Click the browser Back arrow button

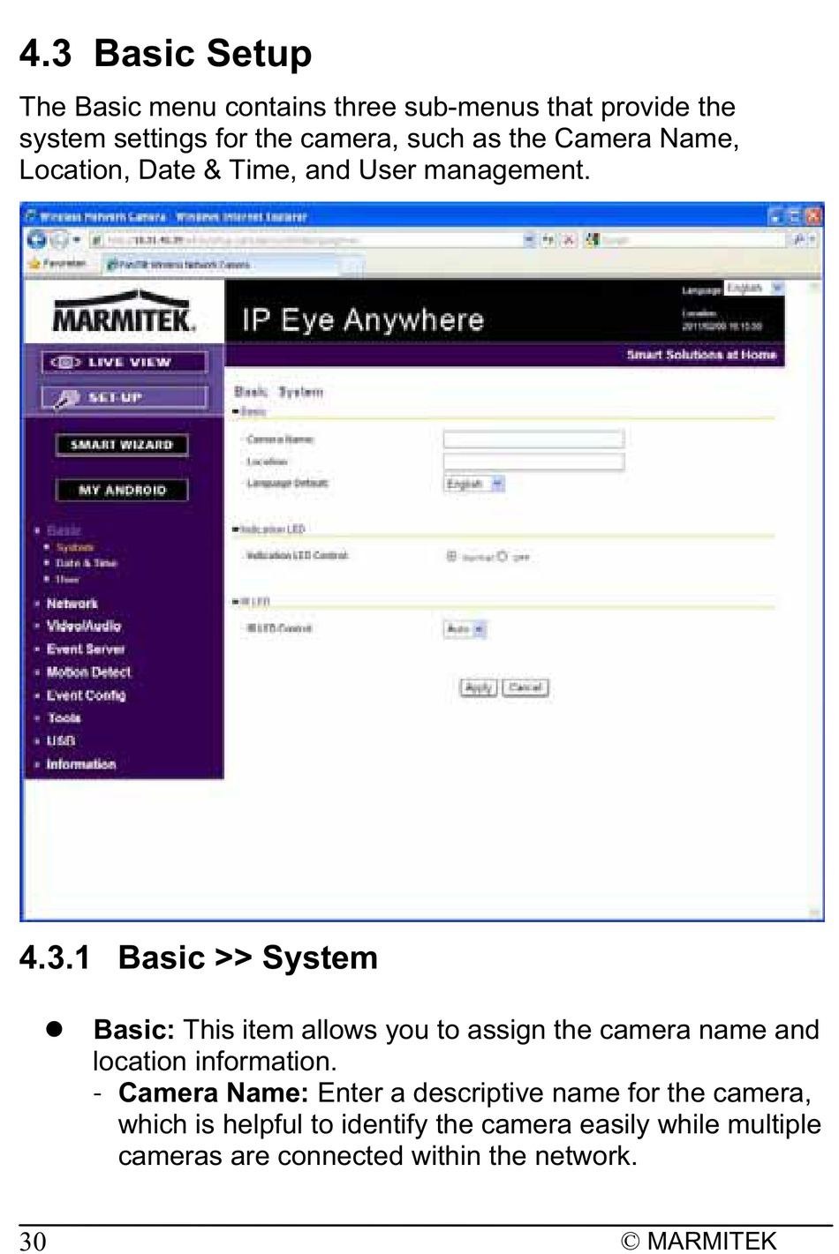pyautogui.click(x=36, y=239)
